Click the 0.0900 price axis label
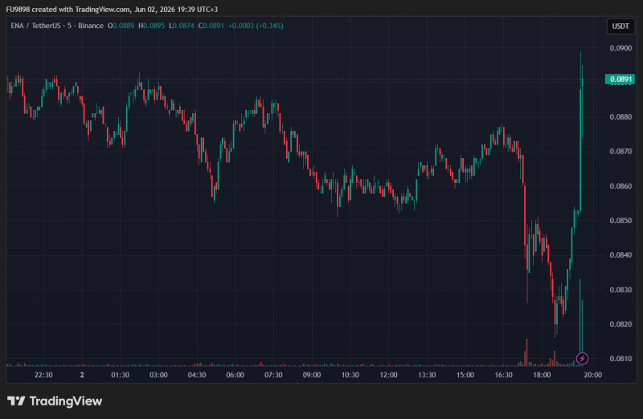 [620, 48]
